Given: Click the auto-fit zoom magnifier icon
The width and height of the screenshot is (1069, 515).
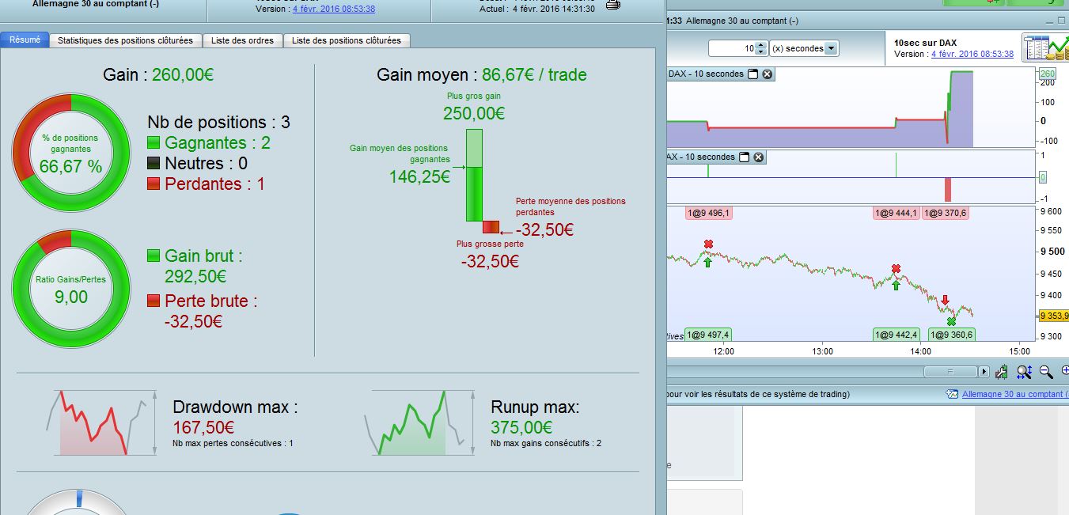Looking at the screenshot, I should 1024,371.
